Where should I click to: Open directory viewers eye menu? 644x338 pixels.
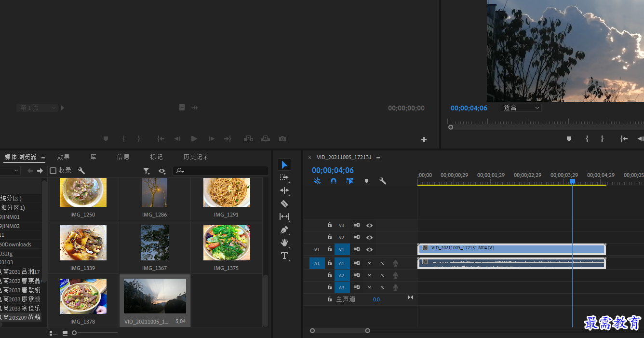tap(162, 171)
